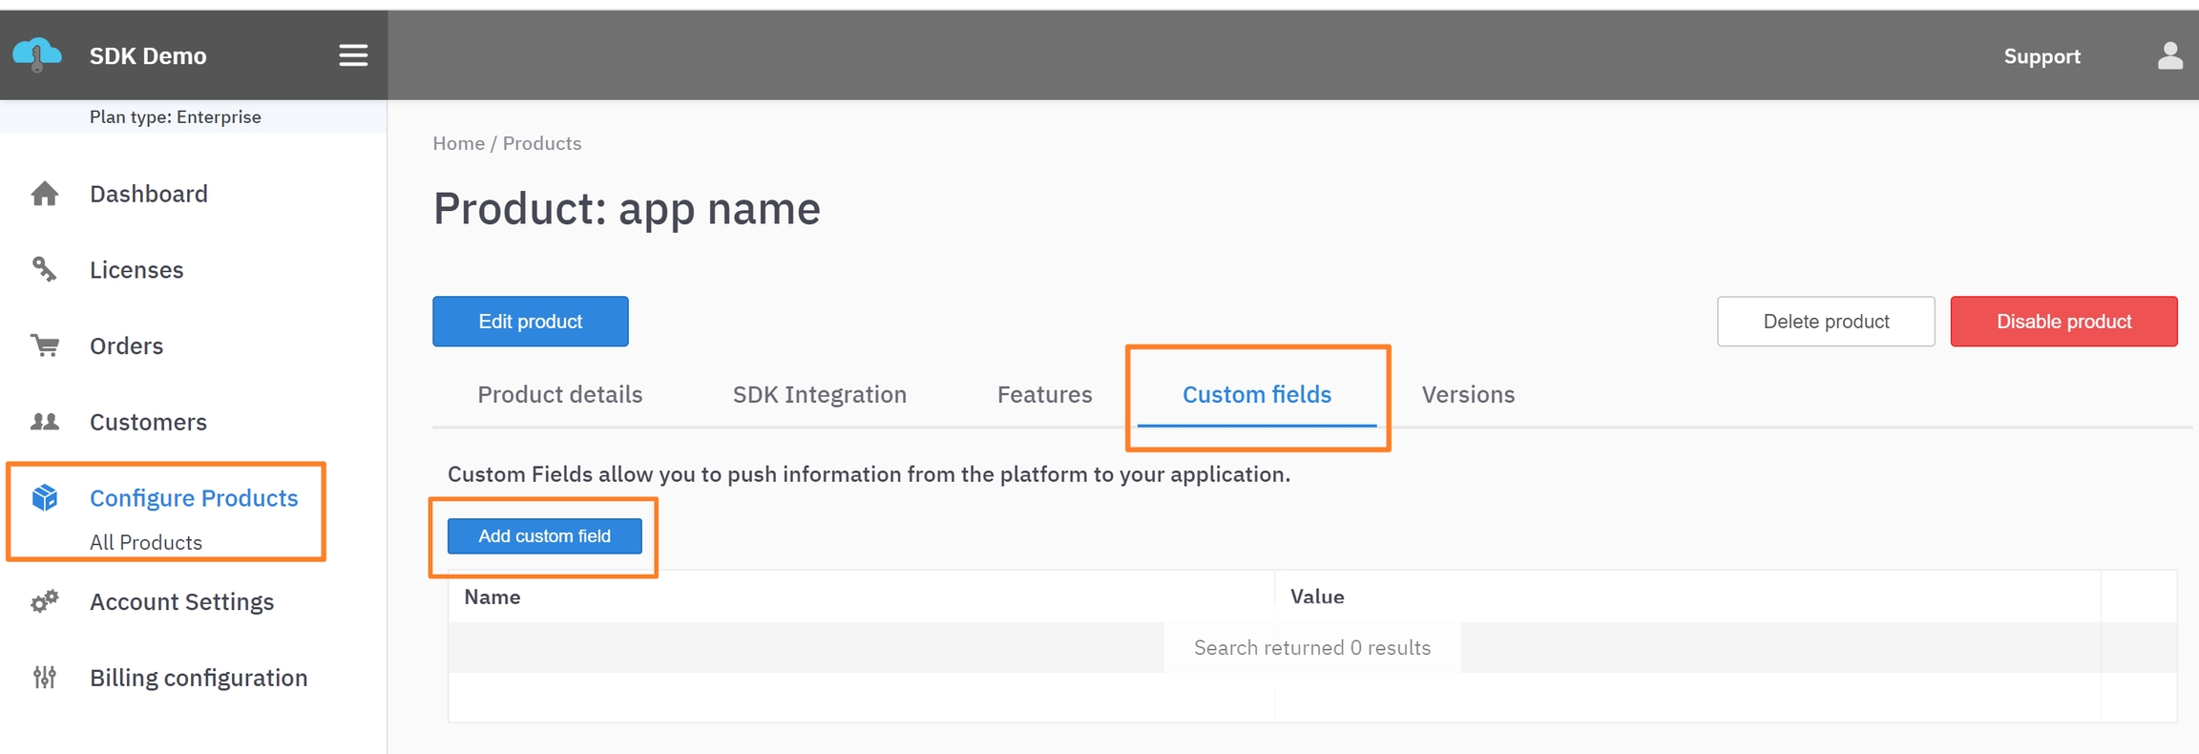Screen dimensions: 2199x754
Task: Switch to the Product details tab
Action: pos(560,394)
